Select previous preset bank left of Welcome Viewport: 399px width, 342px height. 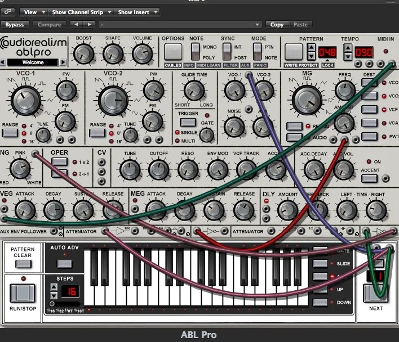pyautogui.click(x=3, y=62)
